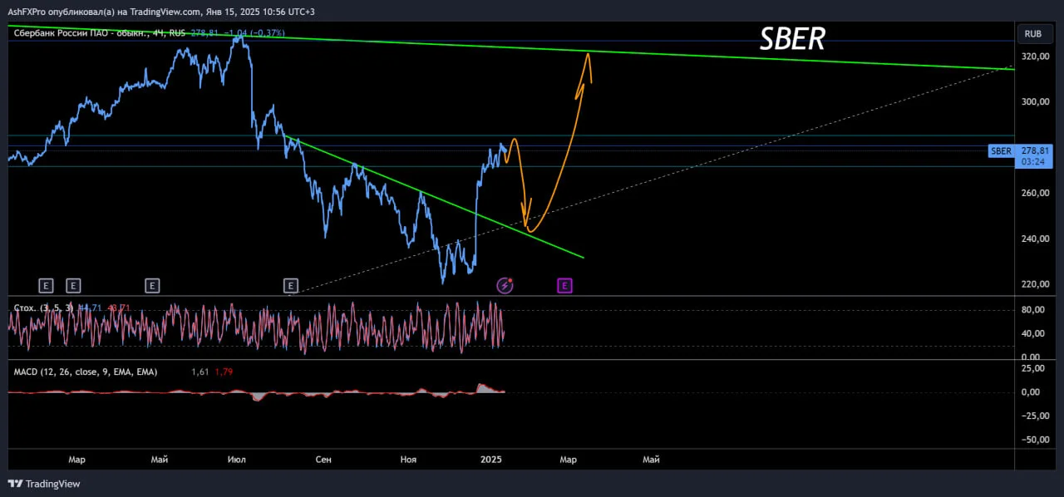Click the 03:24 bar countdown timer
Viewport: 1064px width, 497px height.
1034,162
